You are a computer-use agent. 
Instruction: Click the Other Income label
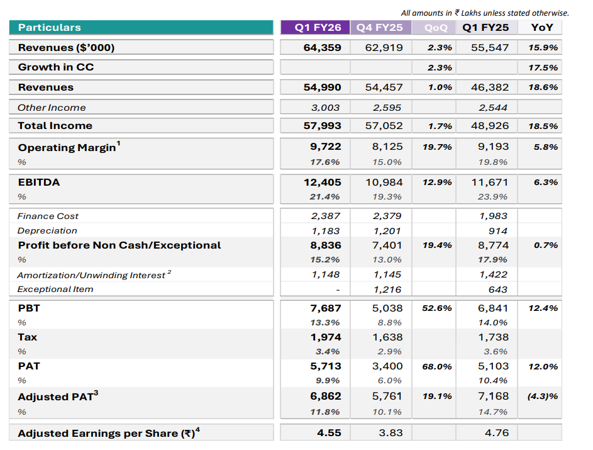click(52, 108)
